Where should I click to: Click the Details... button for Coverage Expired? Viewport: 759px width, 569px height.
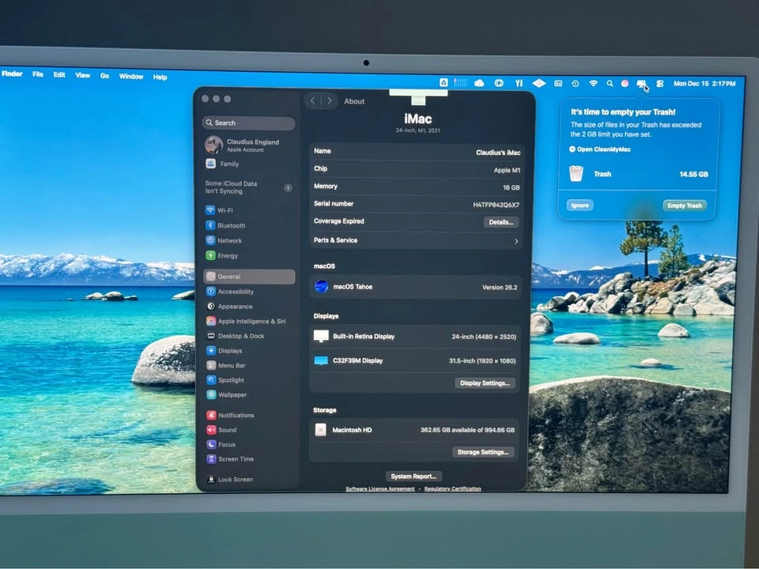click(x=501, y=222)
